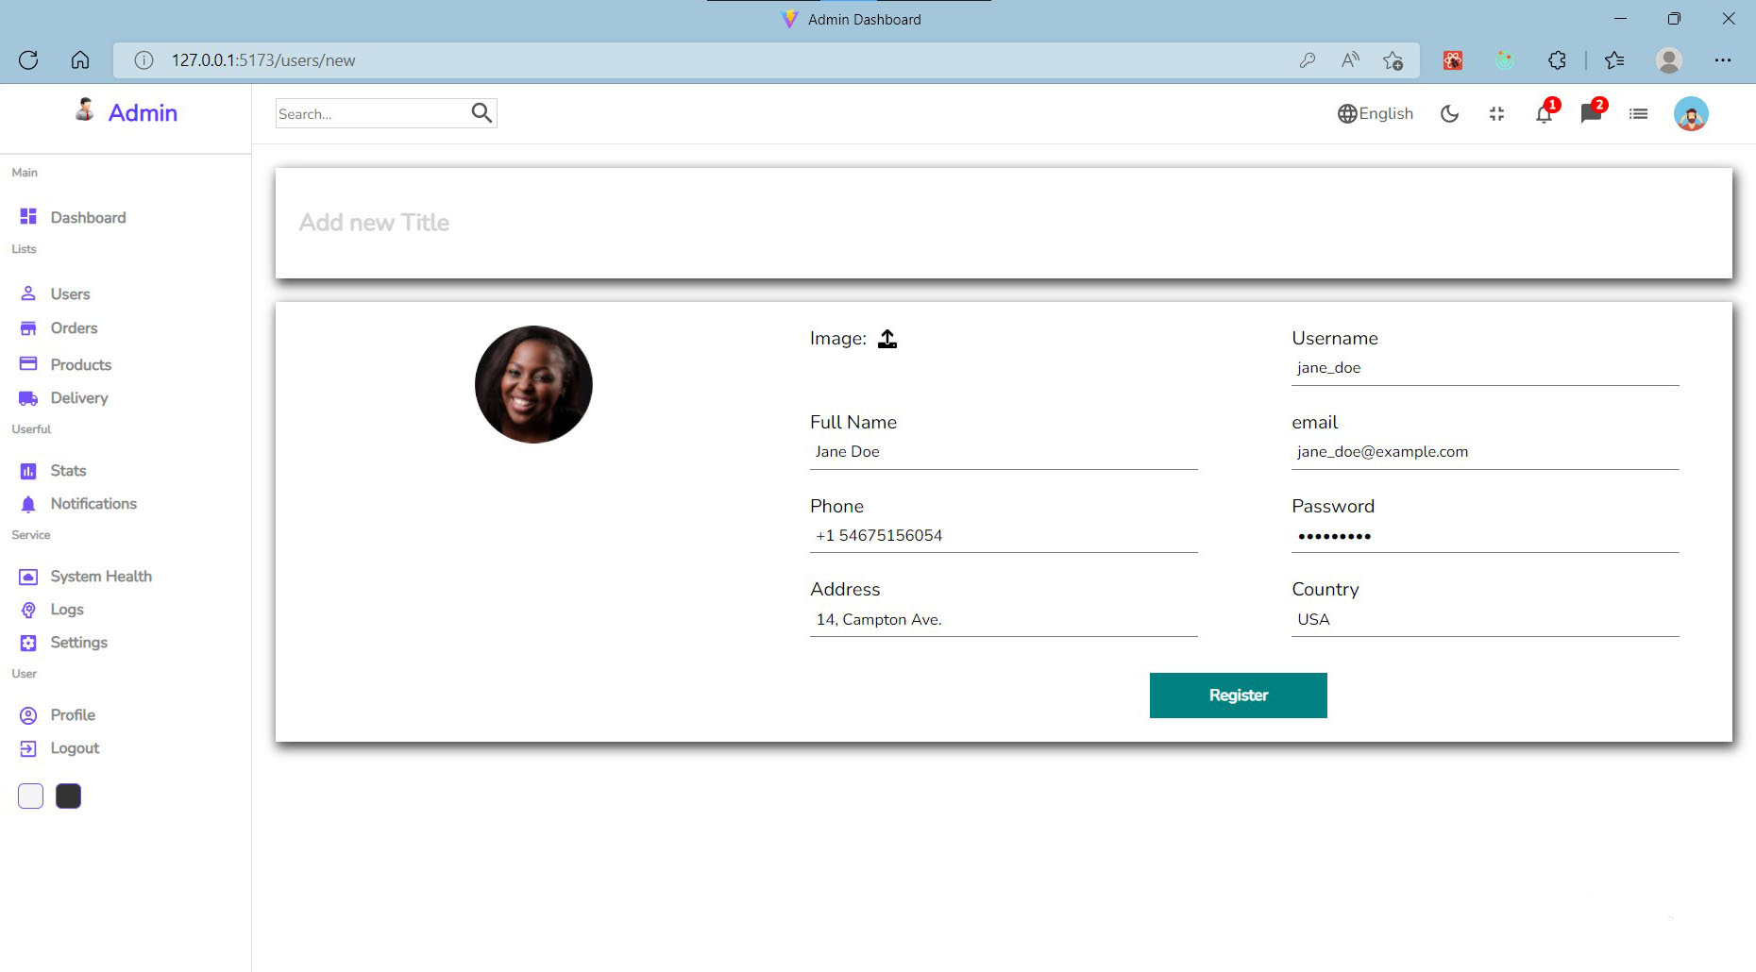Screen dimensions: 1756x972
Task: Open Settings in the sidebar
Action: [63, 642]
